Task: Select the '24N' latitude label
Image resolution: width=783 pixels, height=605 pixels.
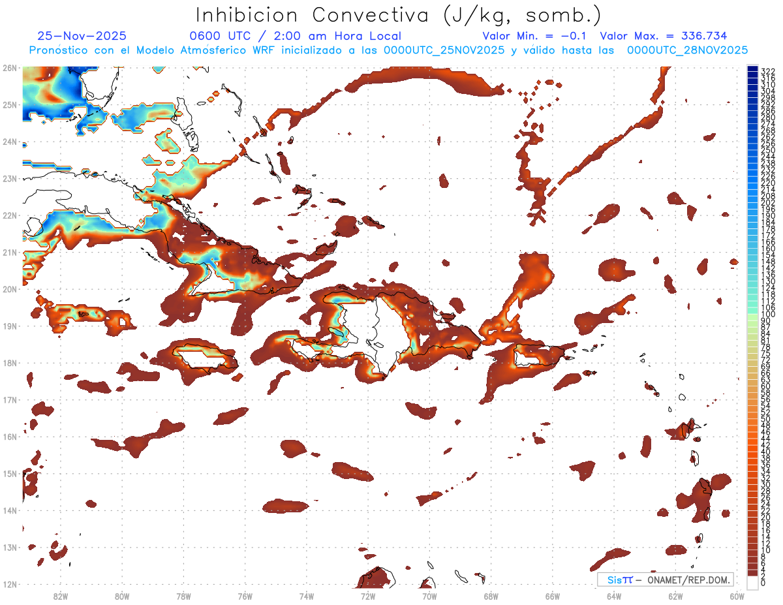Action: tap(10, 141)
